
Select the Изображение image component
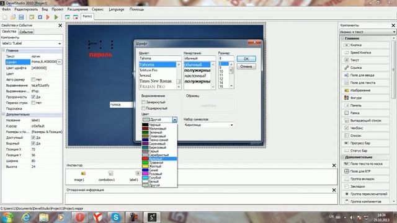[365, 90]
